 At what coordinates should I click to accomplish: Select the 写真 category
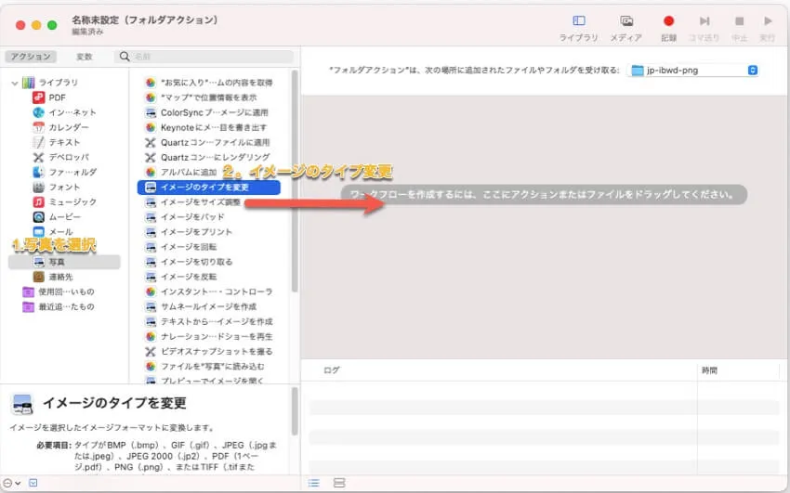pyautogui.click(x=64, y=262)
